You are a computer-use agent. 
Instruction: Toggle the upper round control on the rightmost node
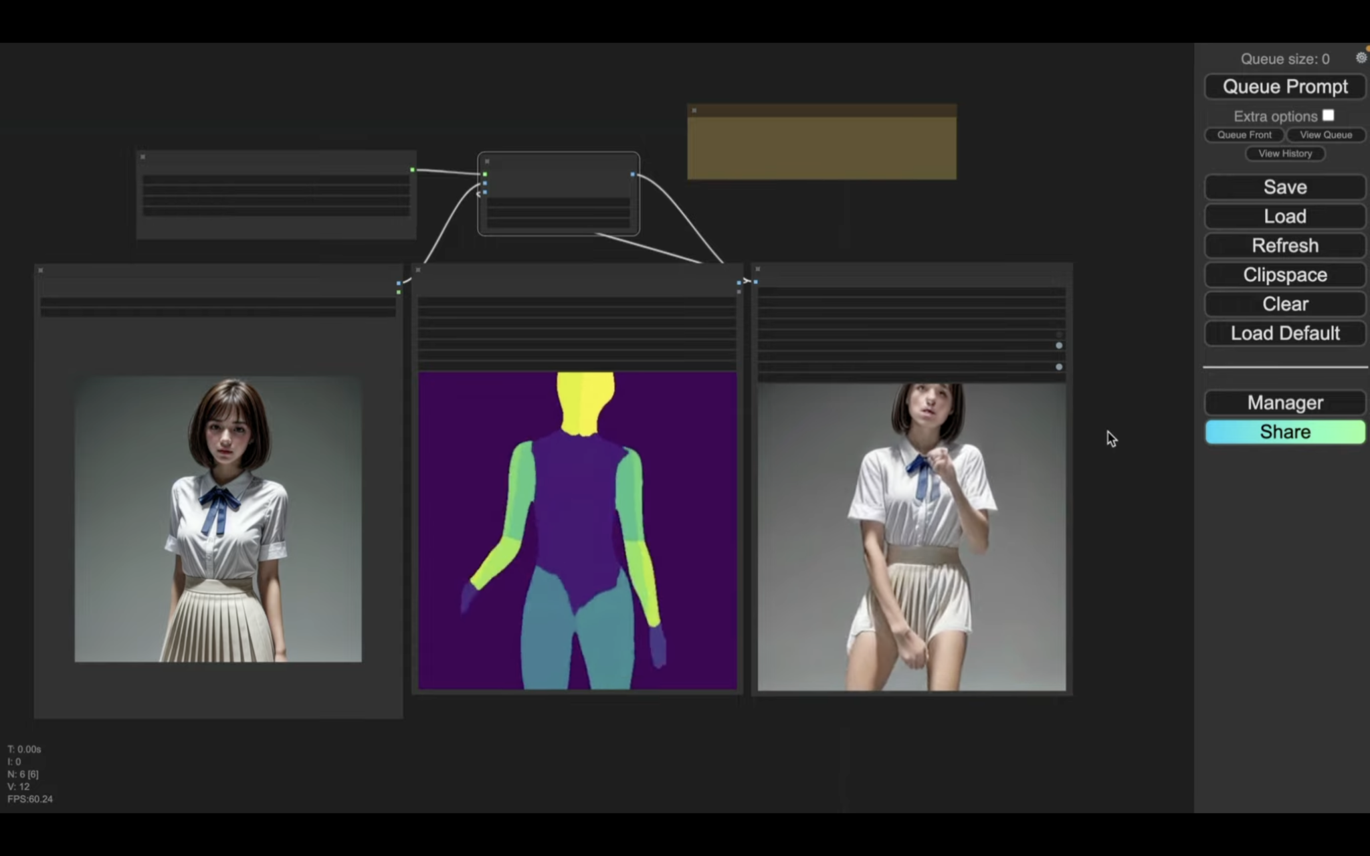(1059, 345)
